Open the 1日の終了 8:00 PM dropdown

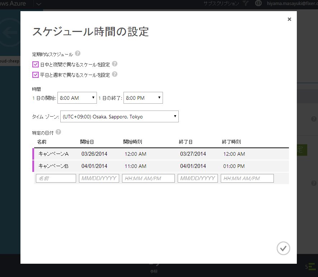point(143,98)
